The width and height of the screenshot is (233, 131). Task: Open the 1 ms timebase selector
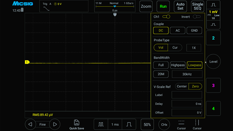115,124
